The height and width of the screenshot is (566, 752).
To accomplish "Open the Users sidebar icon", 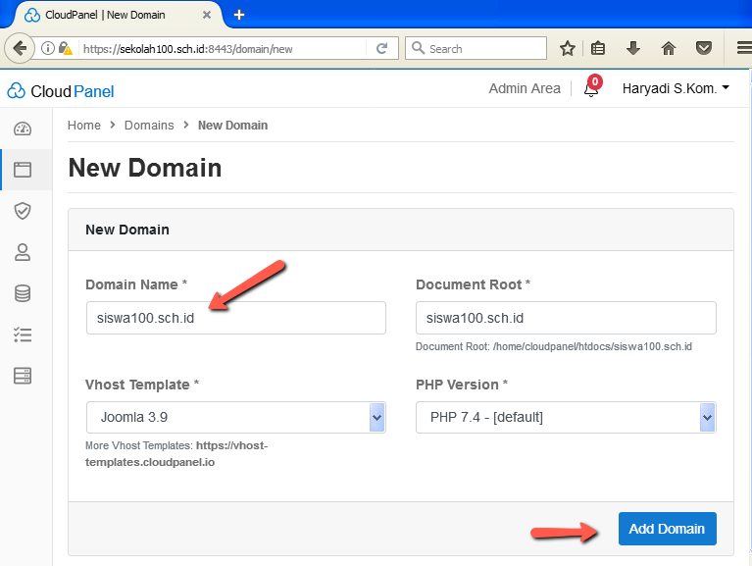I will 22,252.
